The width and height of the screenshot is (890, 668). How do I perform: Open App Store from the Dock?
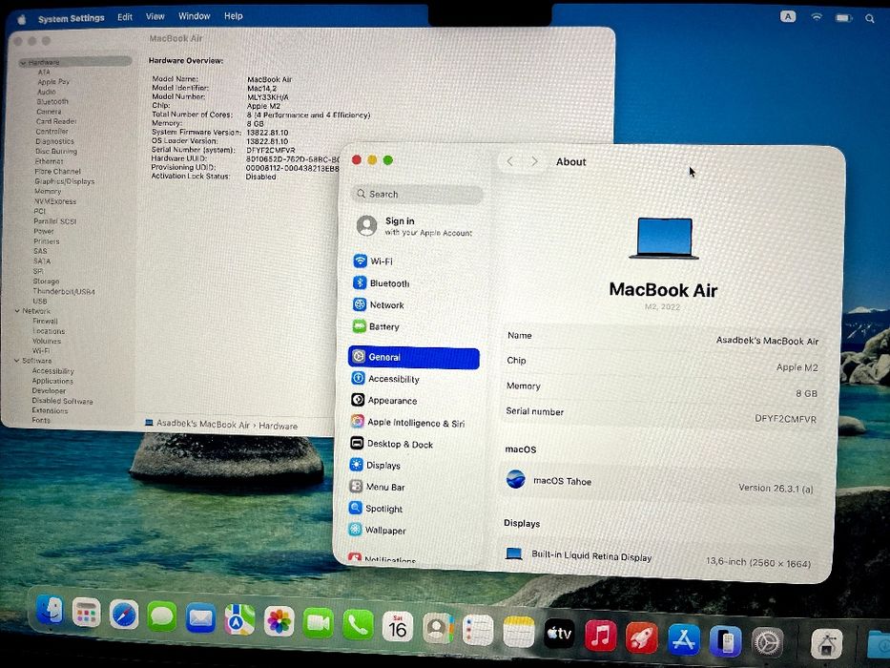pos(683,639)
